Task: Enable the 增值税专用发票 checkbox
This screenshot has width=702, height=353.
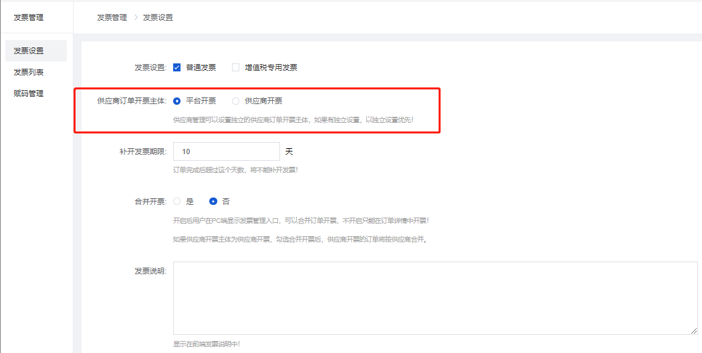Action: click(235, 67)
